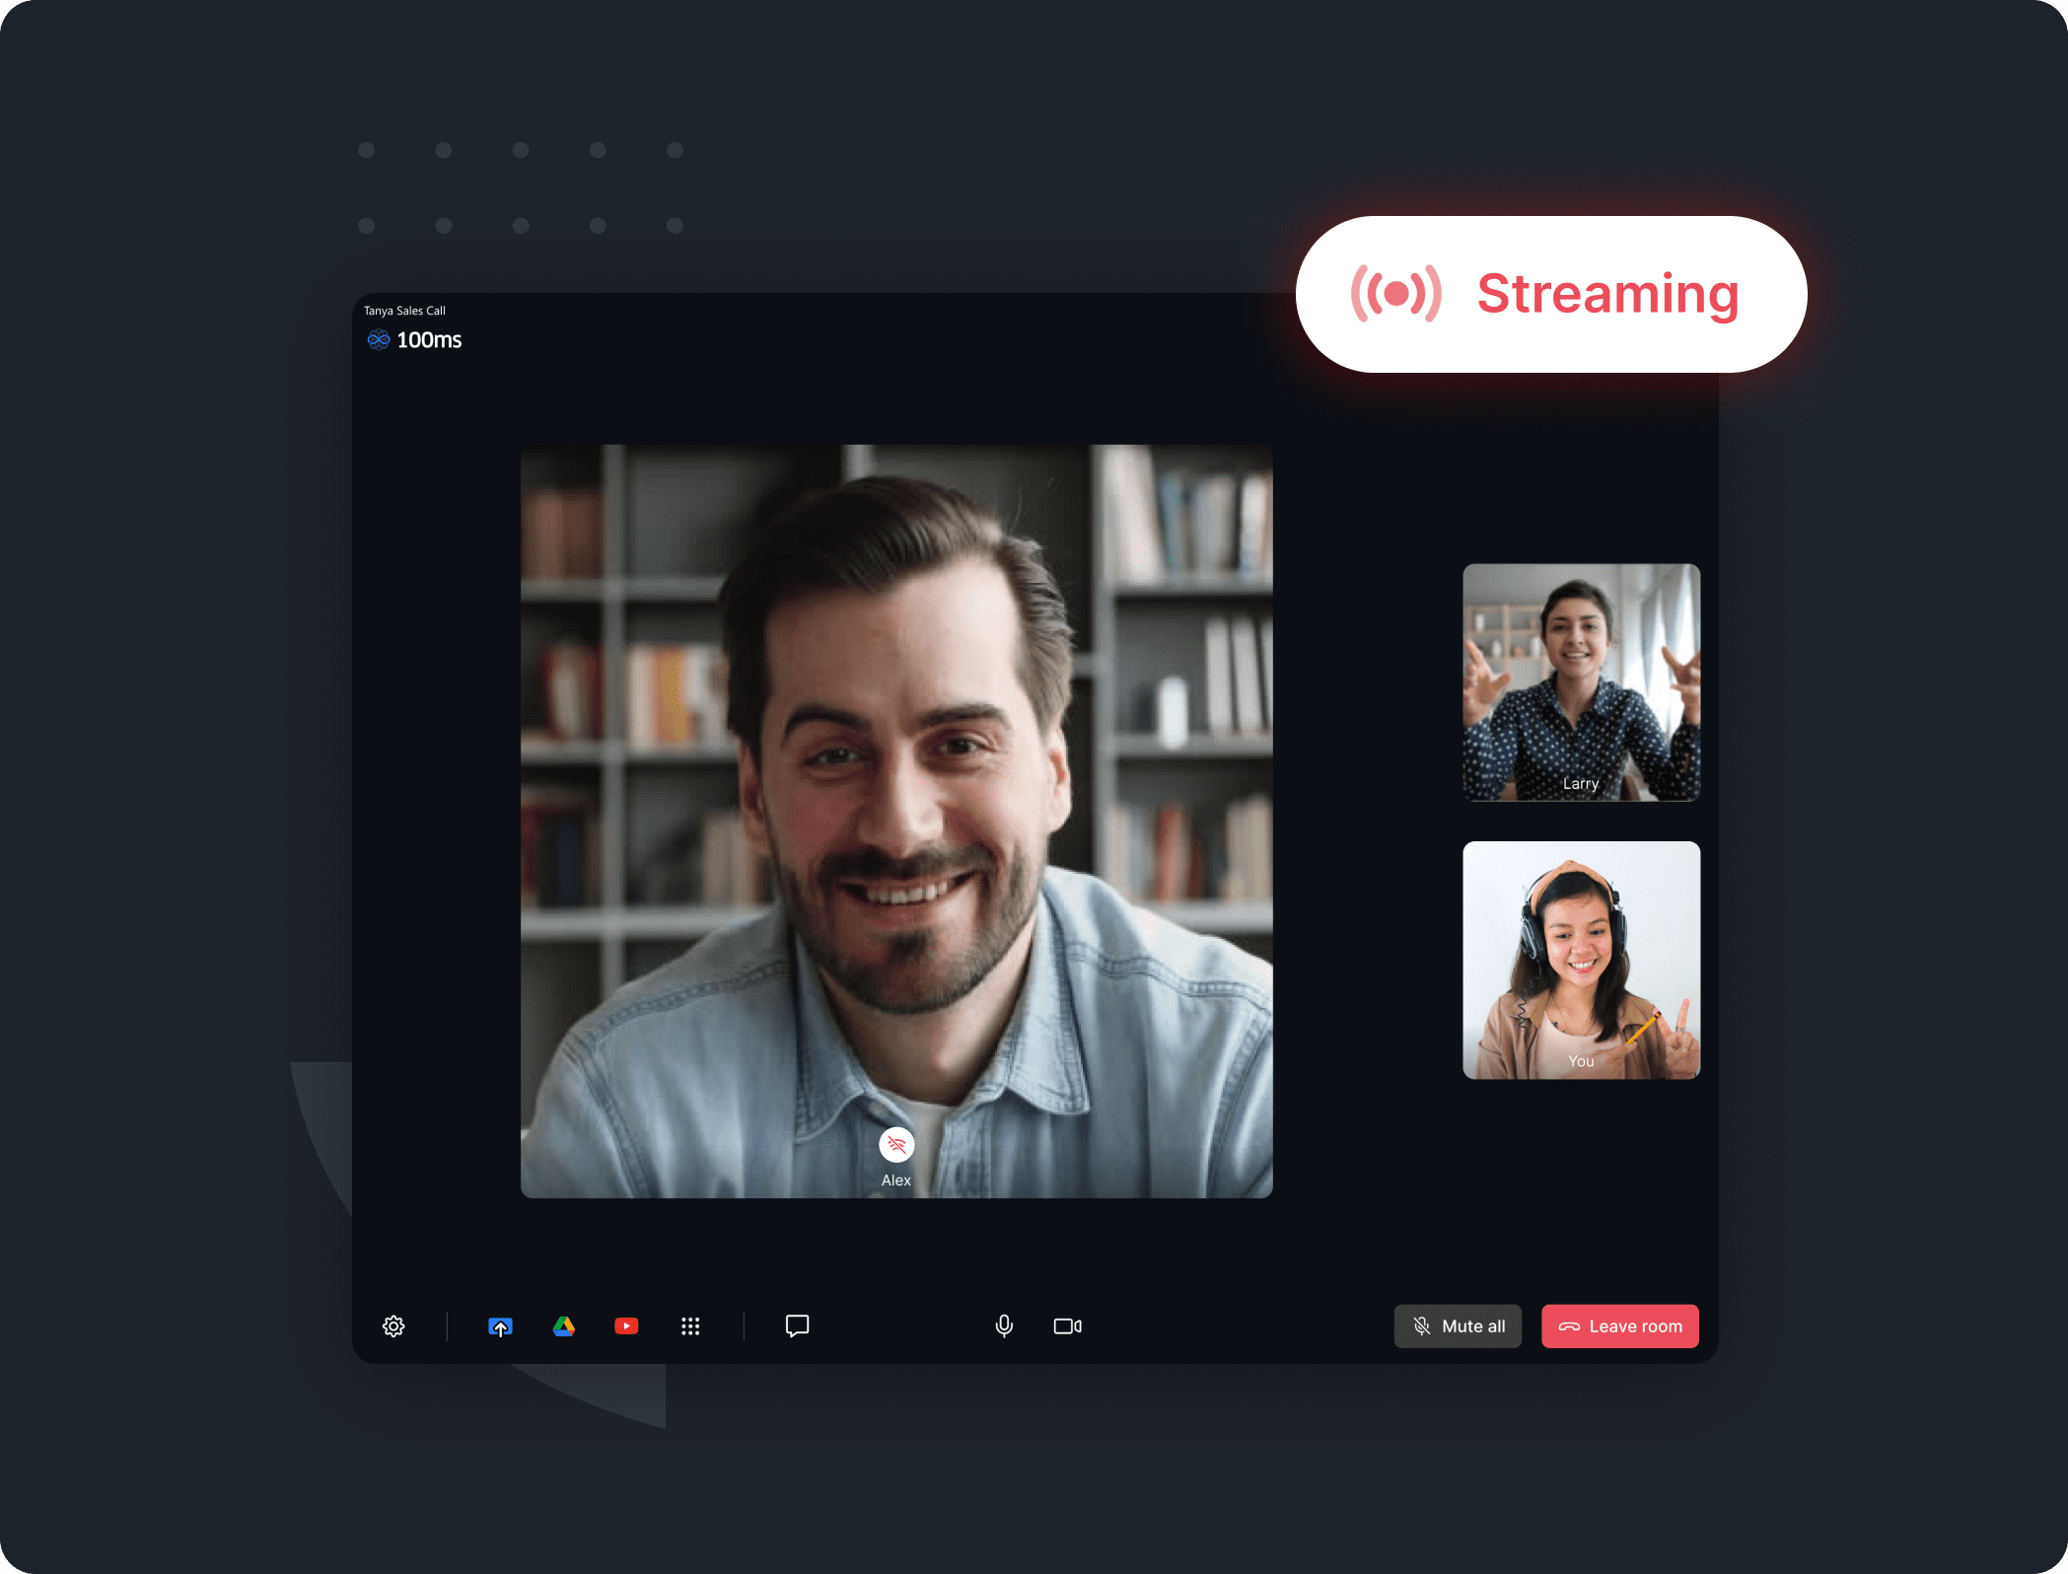Click the Larry name label
This screenshot has height=1574, width=2068.
tap(1580, 784)
